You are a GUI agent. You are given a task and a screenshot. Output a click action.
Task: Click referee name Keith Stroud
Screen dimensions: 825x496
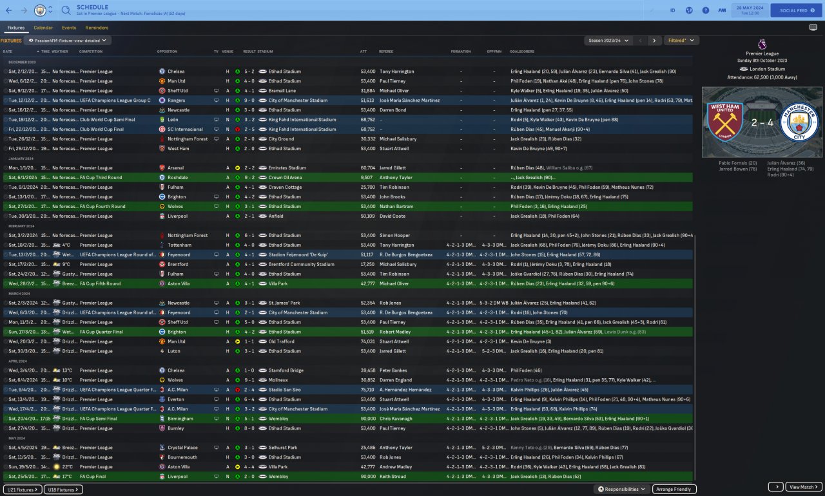pyautogui.click(x=393, y=477)
